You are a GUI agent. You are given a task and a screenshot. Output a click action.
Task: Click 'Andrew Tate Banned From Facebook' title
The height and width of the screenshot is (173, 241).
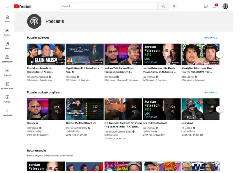119,70
